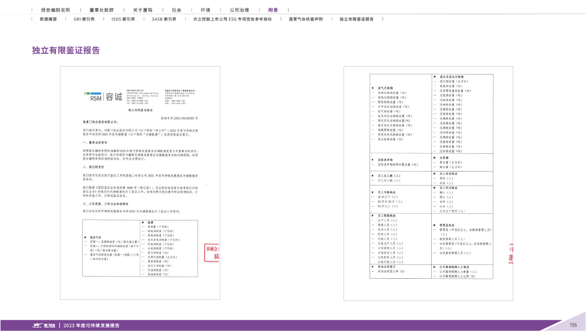Open the 报告编制说明 navigation tab
The image size is (586, 331).
(x=55, y=10)
